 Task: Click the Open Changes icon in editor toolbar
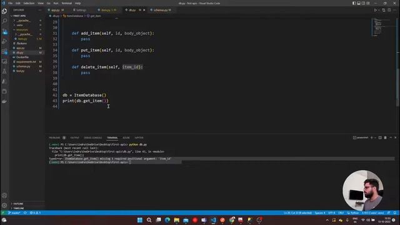[x=384, y=10]
